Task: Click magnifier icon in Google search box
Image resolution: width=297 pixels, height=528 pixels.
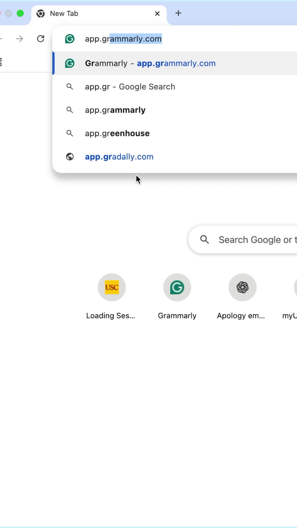Action: (x=205, y=240)
